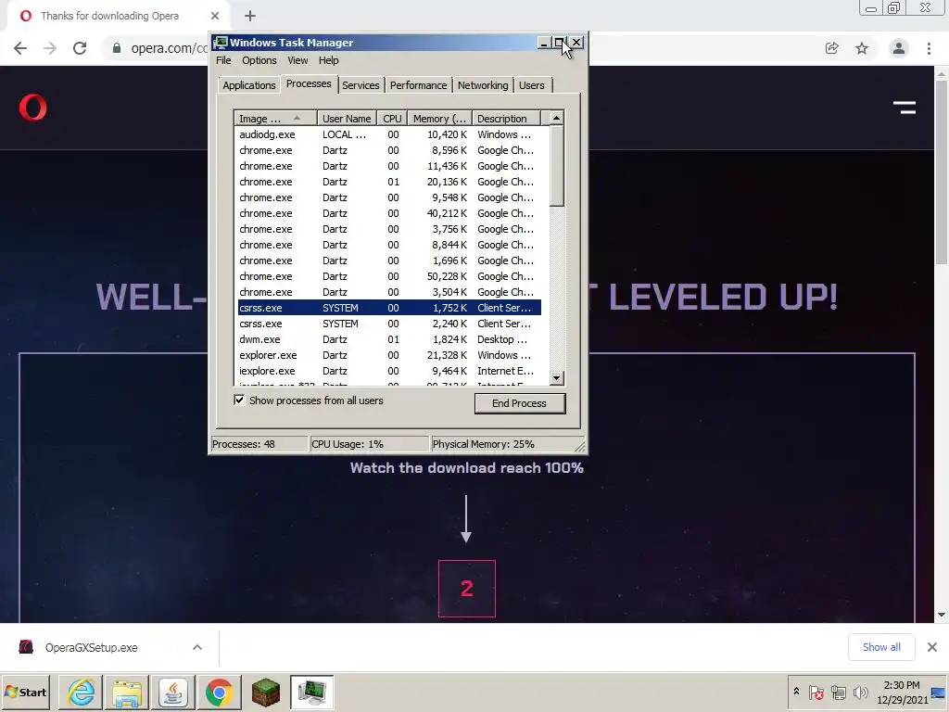Click the share page icon in Chrome

[832, 48]
